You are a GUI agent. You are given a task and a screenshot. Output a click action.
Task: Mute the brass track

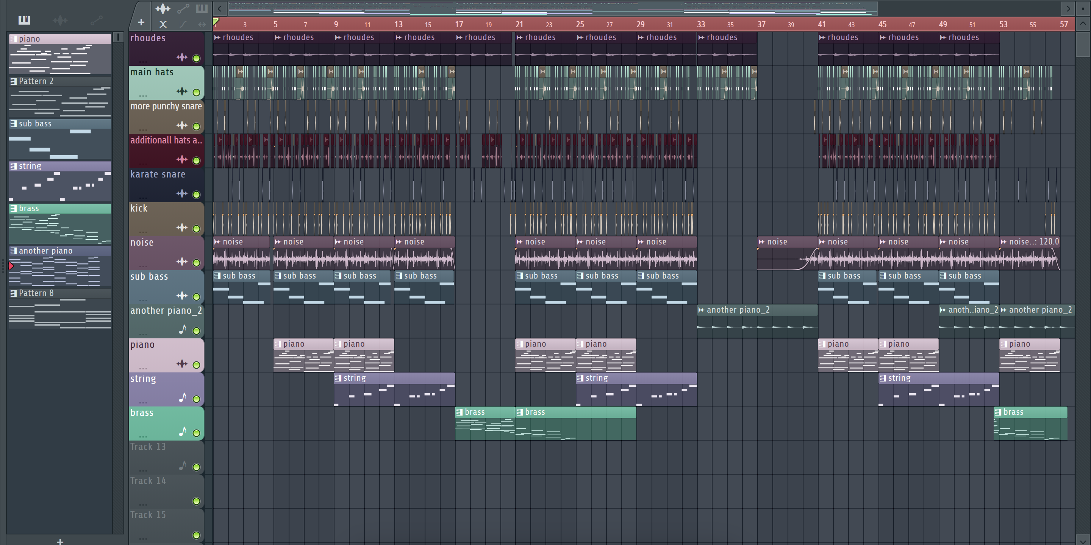pyautogui.click(x=197, y=433)
